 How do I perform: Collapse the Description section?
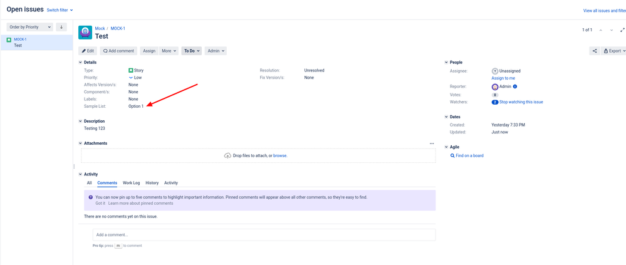(80, 122)
